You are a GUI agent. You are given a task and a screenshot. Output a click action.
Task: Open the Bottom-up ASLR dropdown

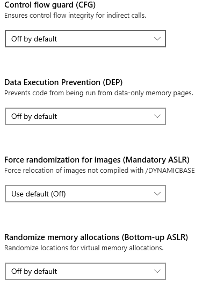pos(85,271)
